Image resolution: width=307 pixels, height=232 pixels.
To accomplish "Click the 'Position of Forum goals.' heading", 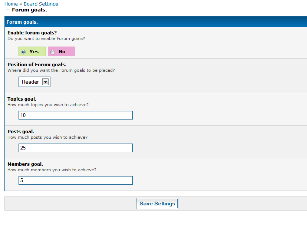I will [37, 65].
